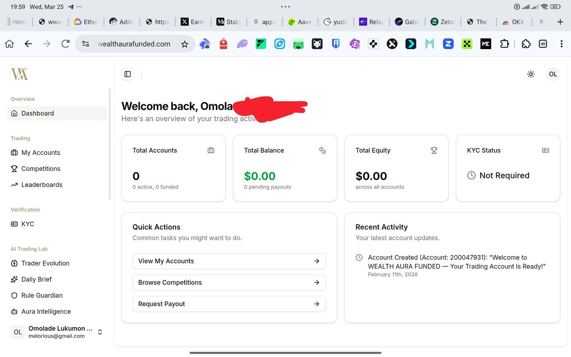Reload the page with the refresh icon

pos(66,44)
